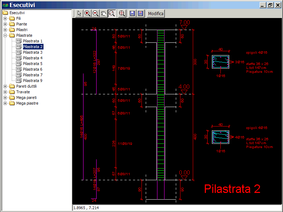Open Pilastrata 9 drawing
The image size is (283, 212).
pos(33,81)
